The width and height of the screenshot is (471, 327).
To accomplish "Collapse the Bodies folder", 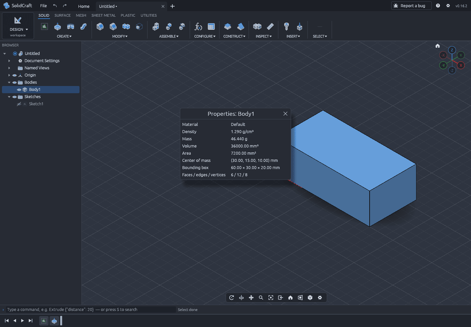I will (x=9, y=82).
